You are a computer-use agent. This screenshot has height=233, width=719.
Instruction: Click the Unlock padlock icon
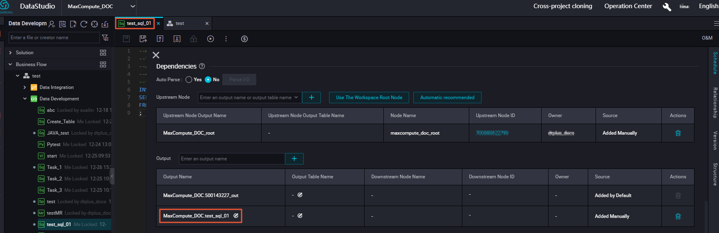194,39
